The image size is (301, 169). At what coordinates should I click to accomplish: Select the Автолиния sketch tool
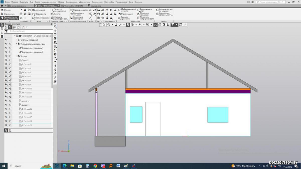[38, 10]
